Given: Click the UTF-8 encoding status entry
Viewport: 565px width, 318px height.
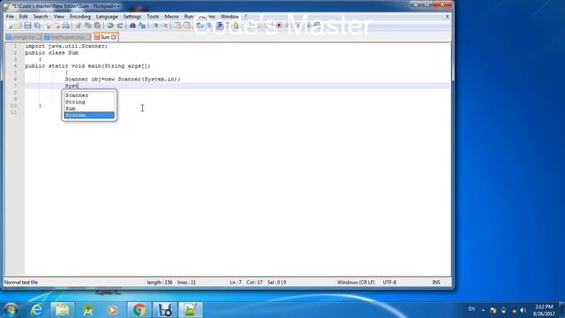Looking at the screenshot, I should click(x=389, y=283).
